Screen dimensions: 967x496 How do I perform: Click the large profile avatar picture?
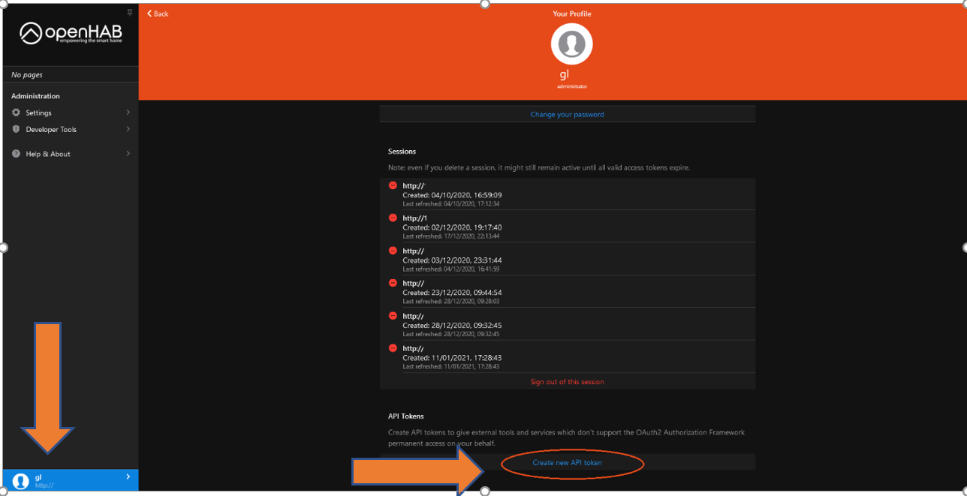(x=571, y=44)
